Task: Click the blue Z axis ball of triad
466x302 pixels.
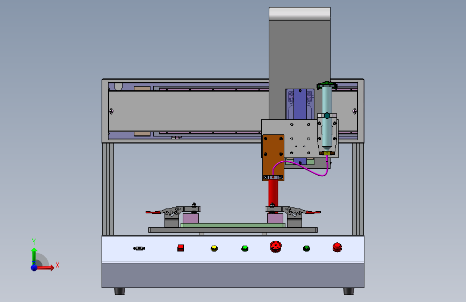Action: 34,268
